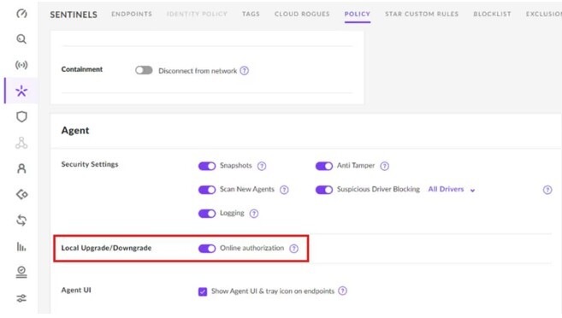Click help icon next to Disconnect from network

[x=245, y=71]
